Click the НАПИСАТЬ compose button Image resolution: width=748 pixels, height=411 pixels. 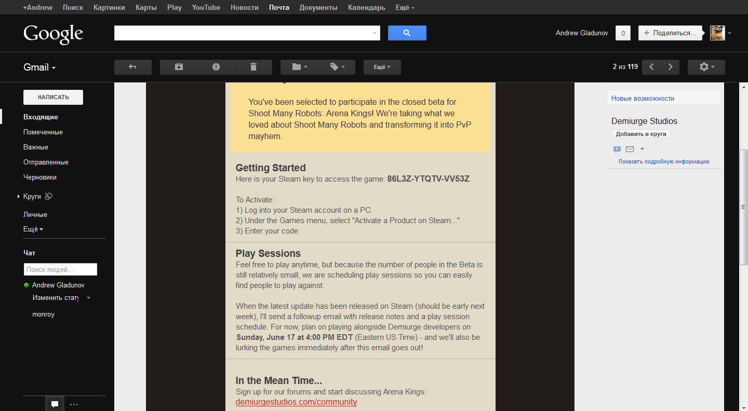pyautogui.click(x=53, y=97)
